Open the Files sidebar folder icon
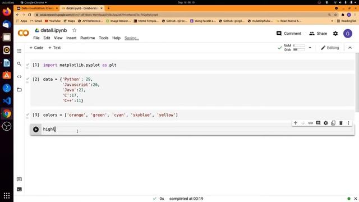 pyautogui.click(x=19, y=90)
